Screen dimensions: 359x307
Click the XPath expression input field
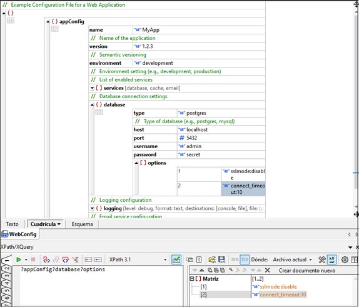click(x=101, y=285)
